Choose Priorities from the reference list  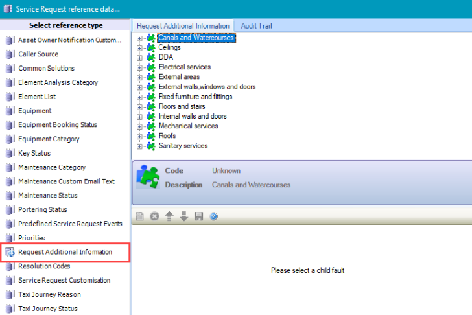31,238
